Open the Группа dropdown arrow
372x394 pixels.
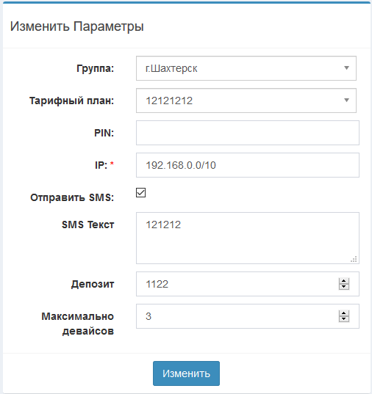click(346, 68)
